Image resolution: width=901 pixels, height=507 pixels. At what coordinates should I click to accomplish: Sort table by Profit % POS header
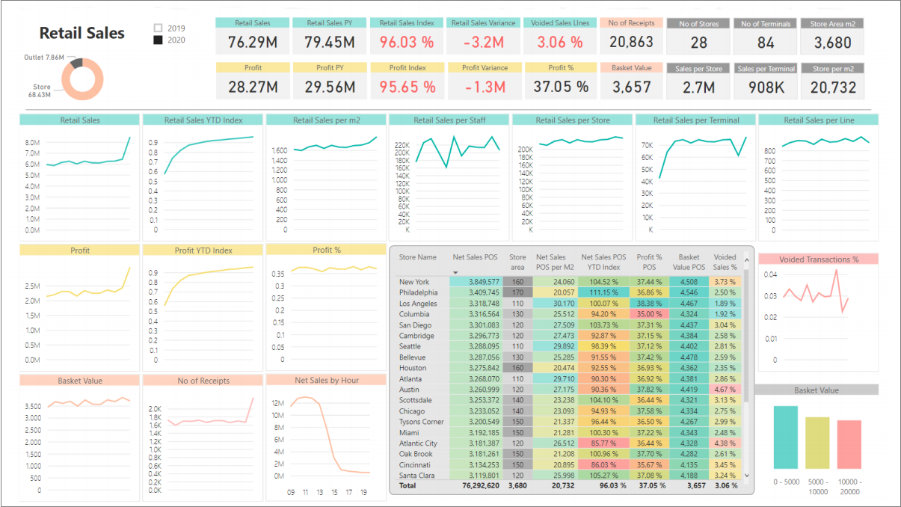click(649, 261)
